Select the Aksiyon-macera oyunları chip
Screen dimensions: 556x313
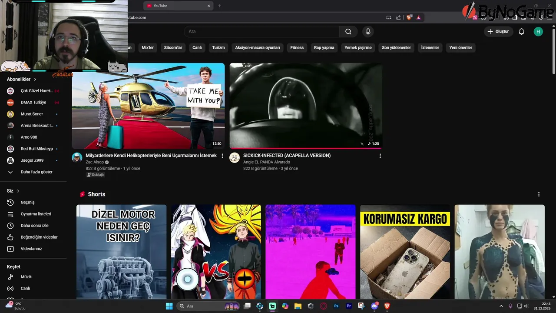click(258, 48)
